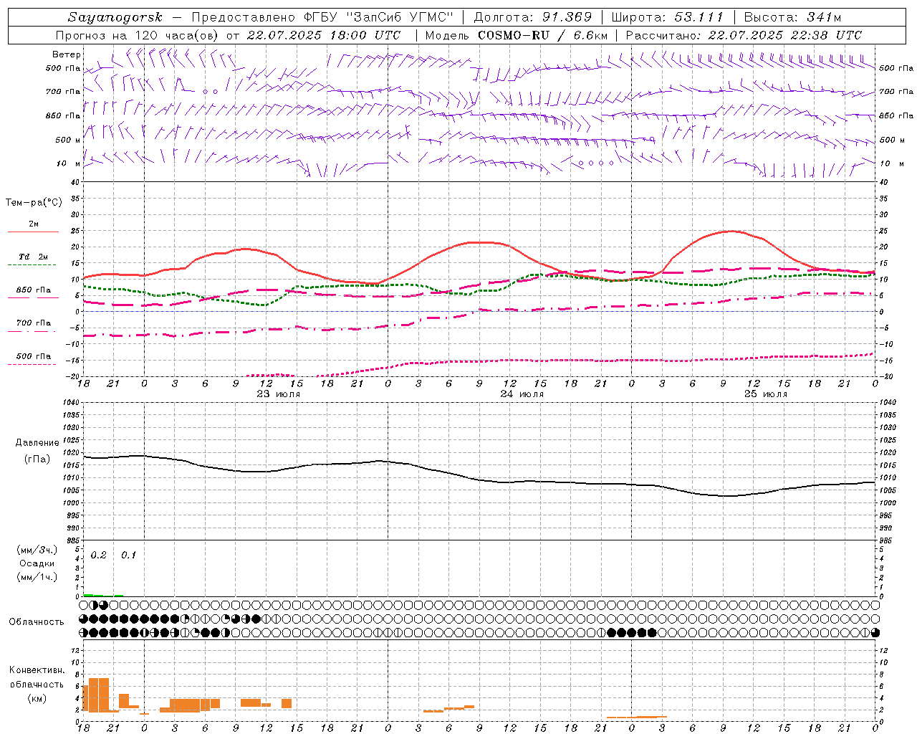Click the '2м' temperature legend entry
This screenshot has width=917, height=734.
click(x=34, y=224)
